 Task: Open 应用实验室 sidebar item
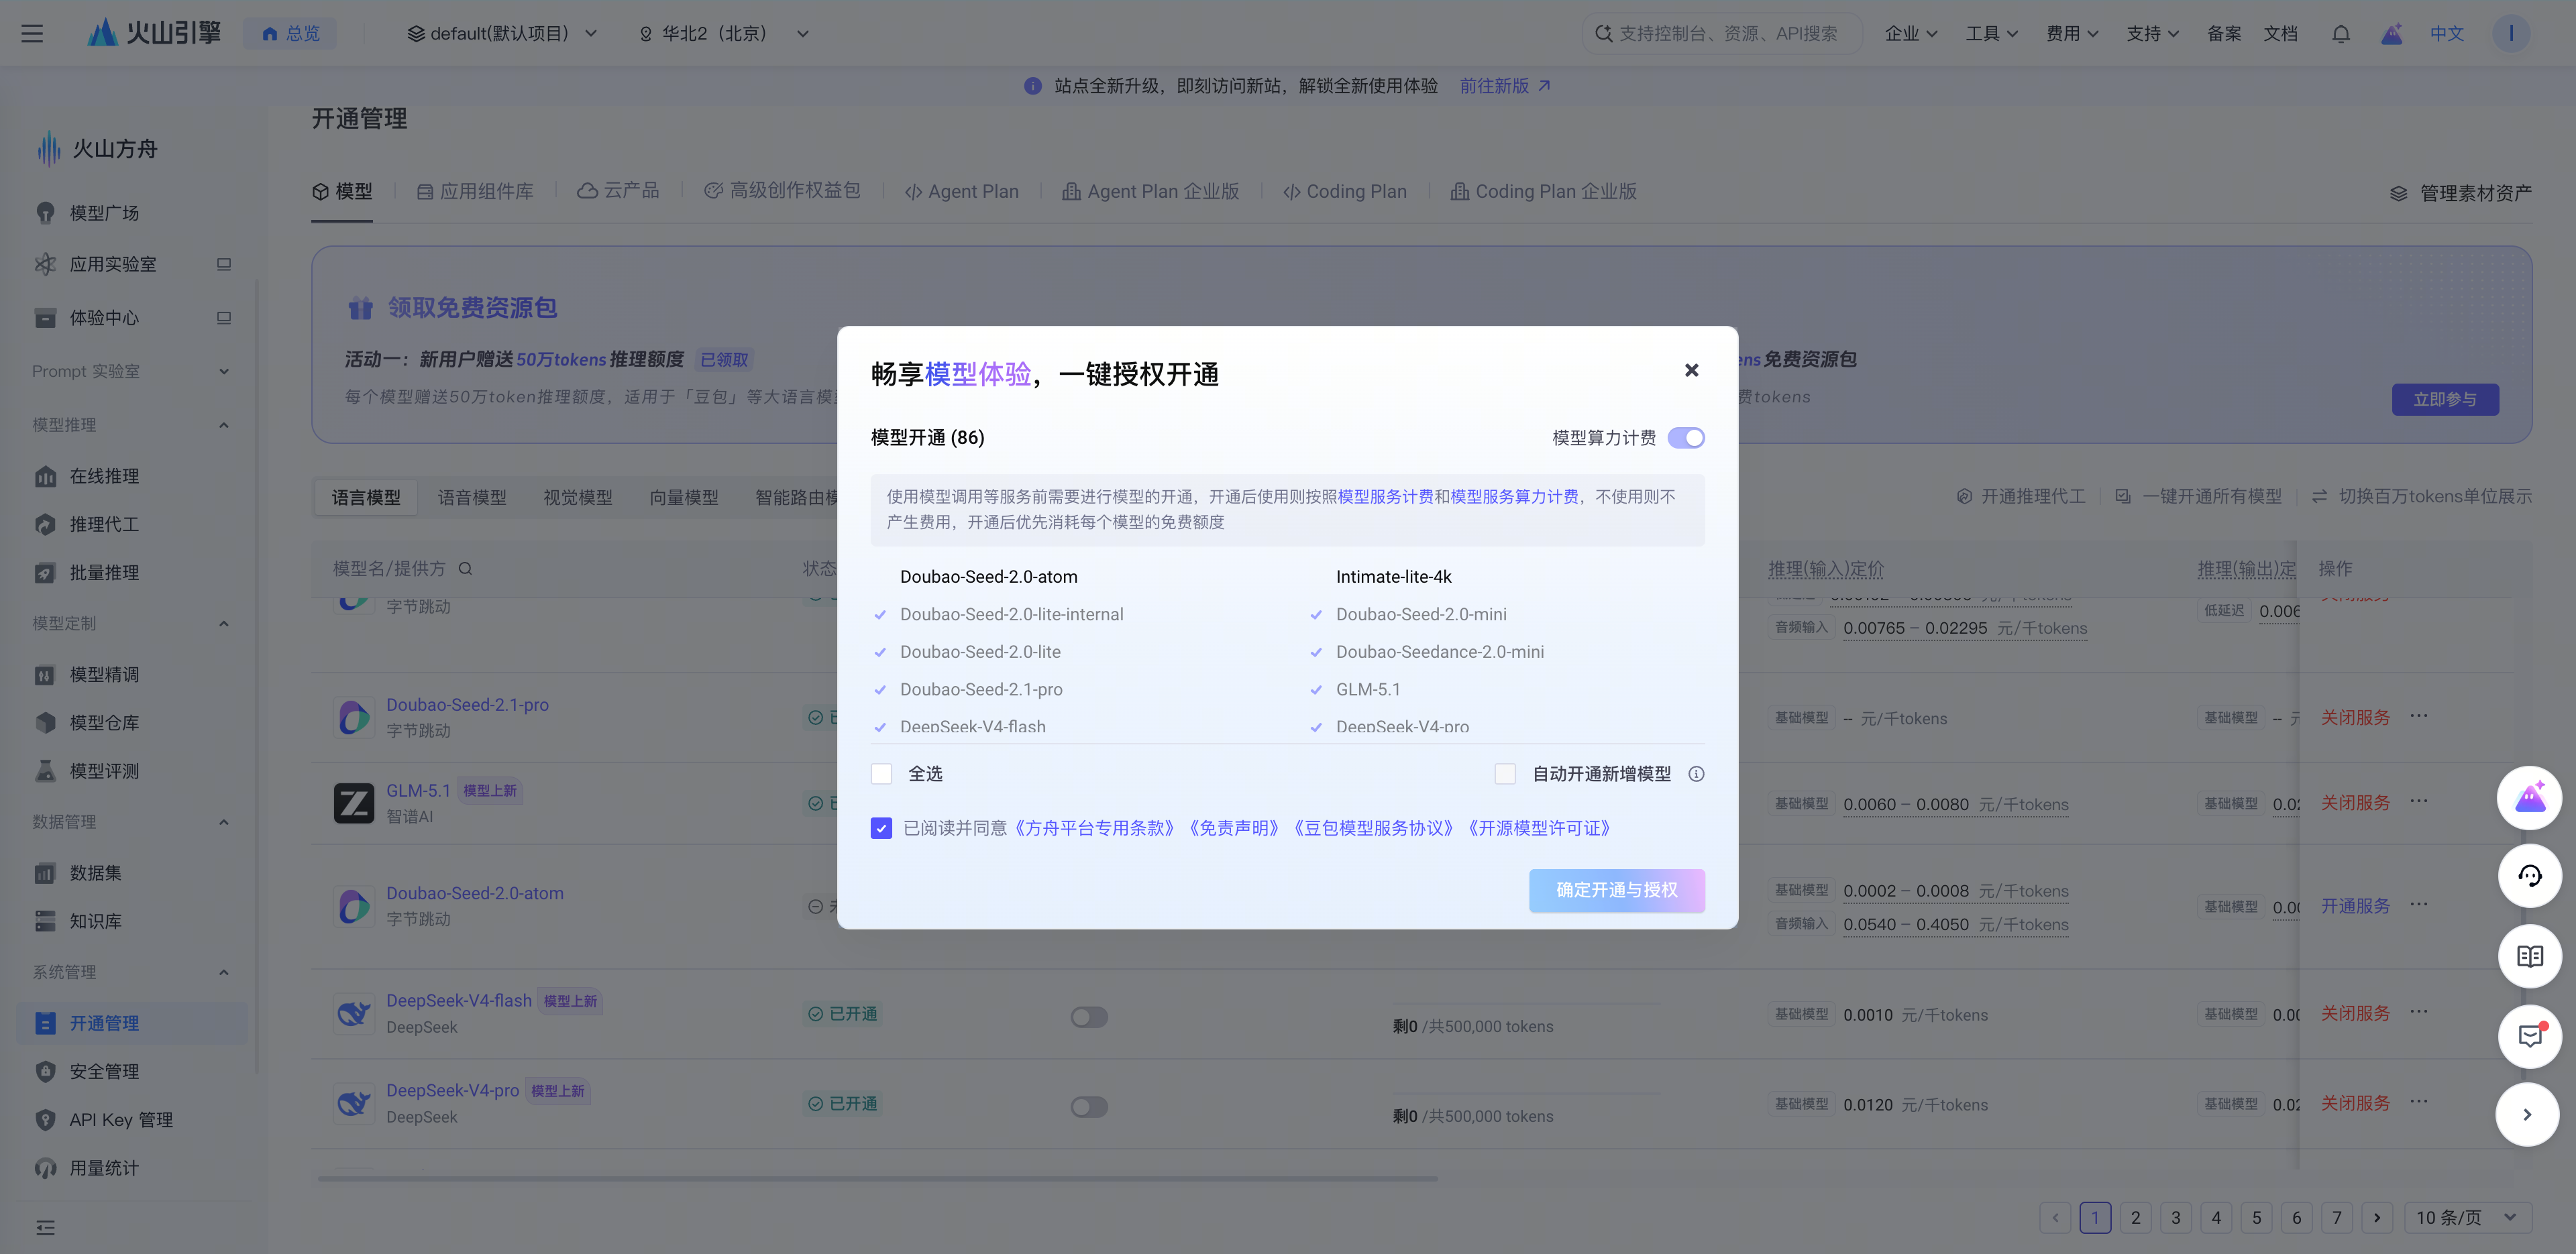tap(113, 264)
